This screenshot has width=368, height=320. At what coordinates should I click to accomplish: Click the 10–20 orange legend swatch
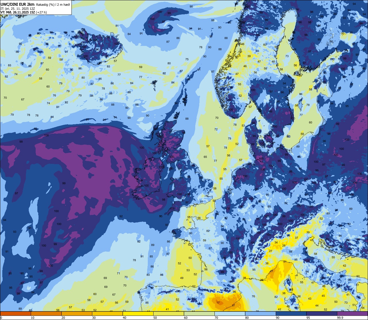(x=46, y=313)
